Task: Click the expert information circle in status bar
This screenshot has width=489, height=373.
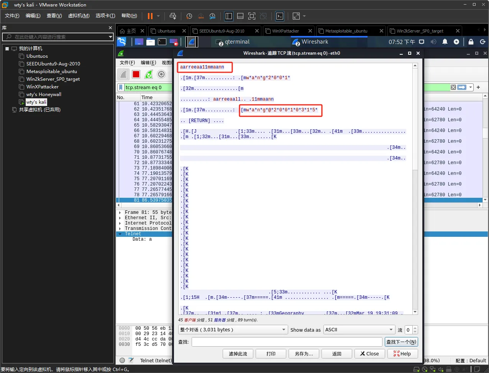Action: coord(122,360)
